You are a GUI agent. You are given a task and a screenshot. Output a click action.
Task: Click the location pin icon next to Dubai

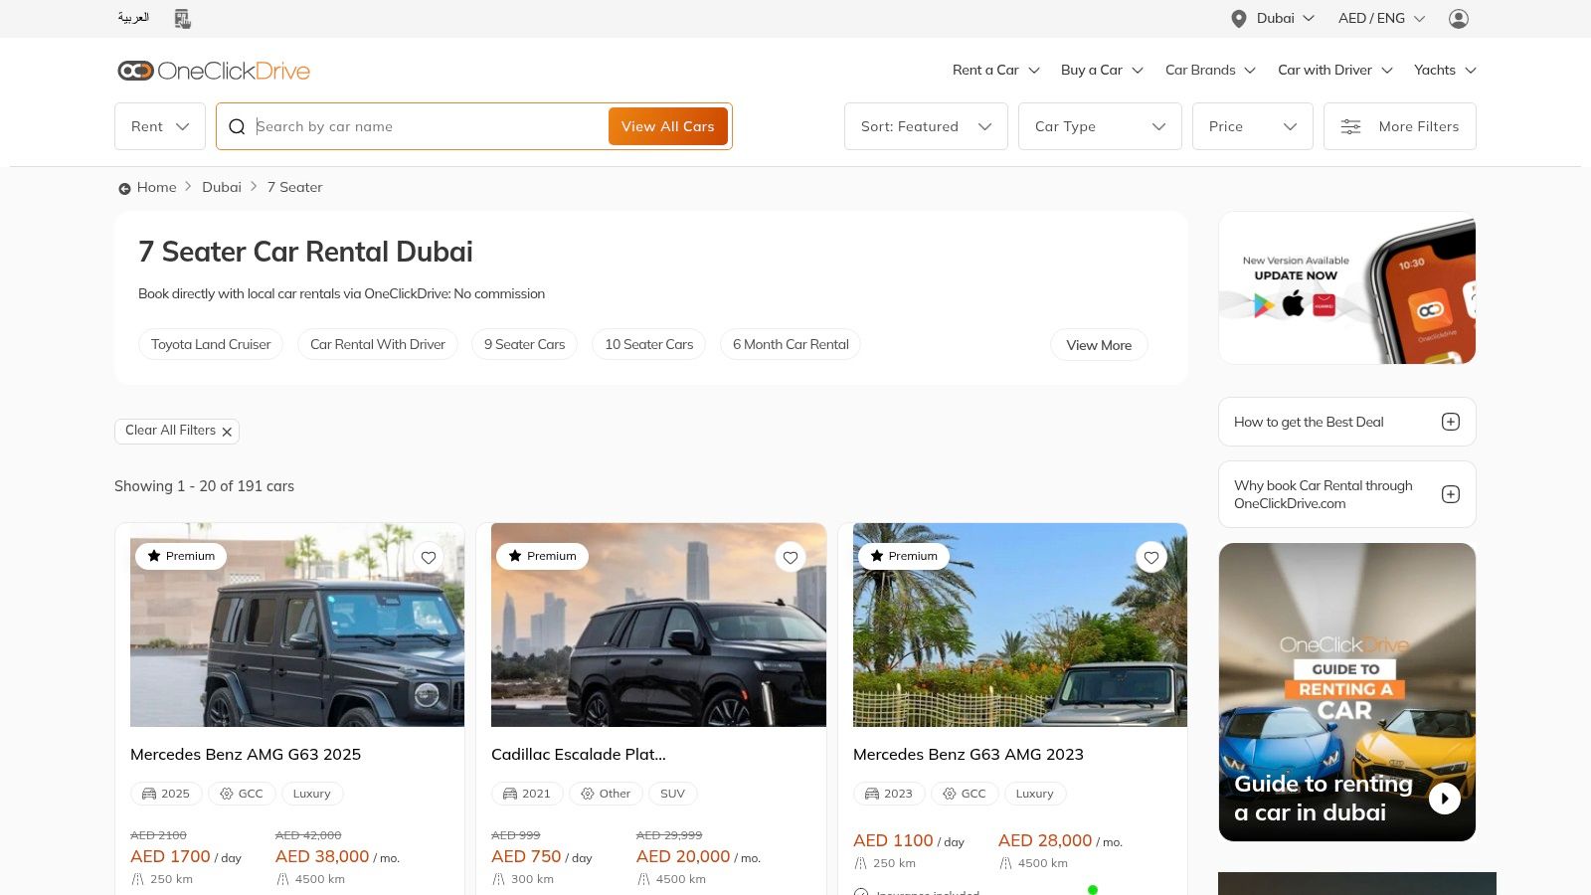tap(1238, 18)
